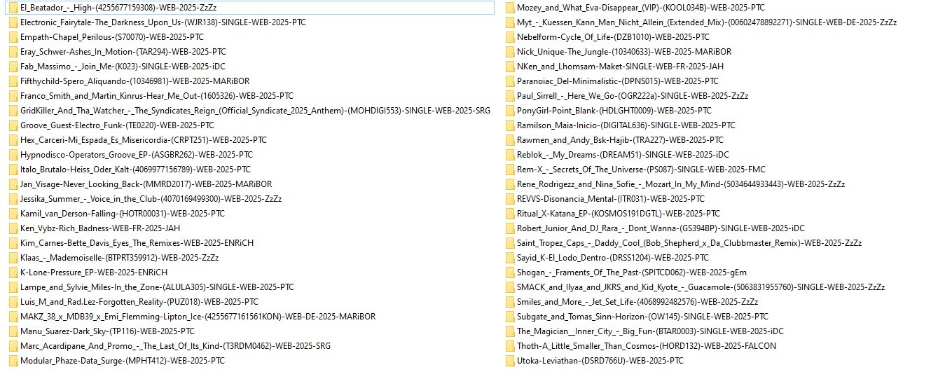Click Saint_Tropez_Caps_-_Daddy_Cool folder name

(x=689, y=243)
